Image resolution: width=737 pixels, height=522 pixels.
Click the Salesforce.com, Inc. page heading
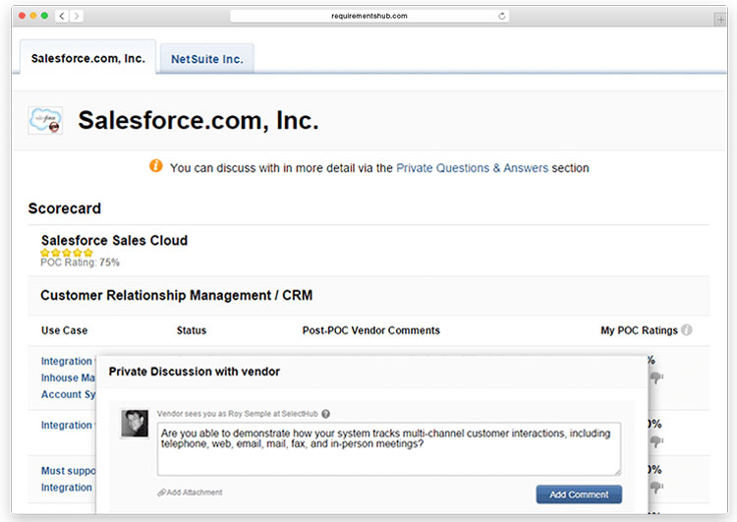(198, 120)
